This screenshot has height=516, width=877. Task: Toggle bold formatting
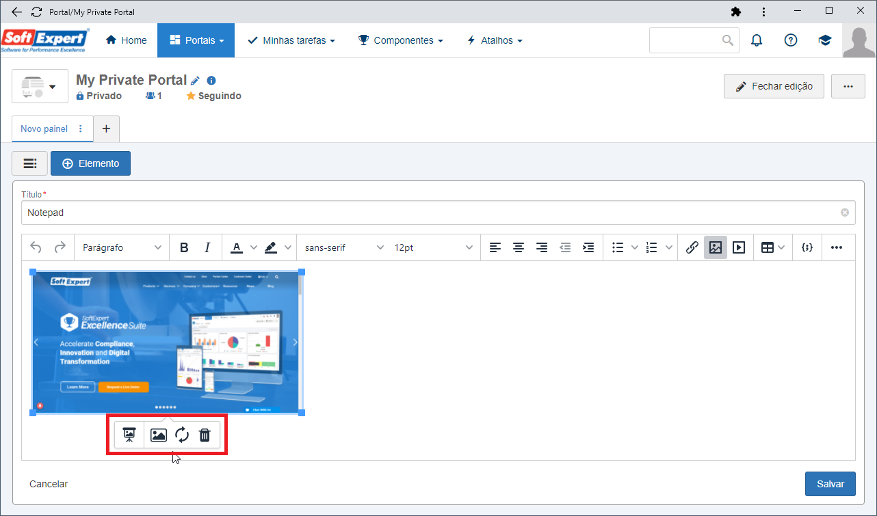[184, 247]
